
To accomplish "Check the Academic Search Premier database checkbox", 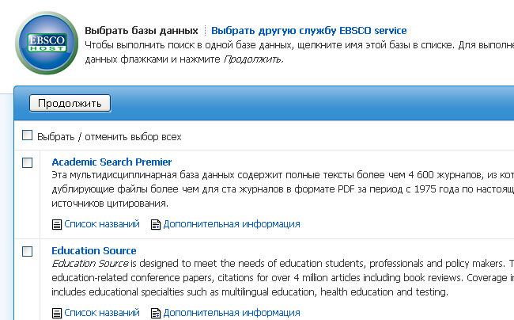I will pos(27,162).
